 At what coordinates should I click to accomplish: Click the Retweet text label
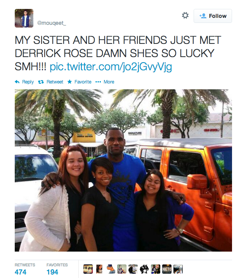[x=55, y=82]
